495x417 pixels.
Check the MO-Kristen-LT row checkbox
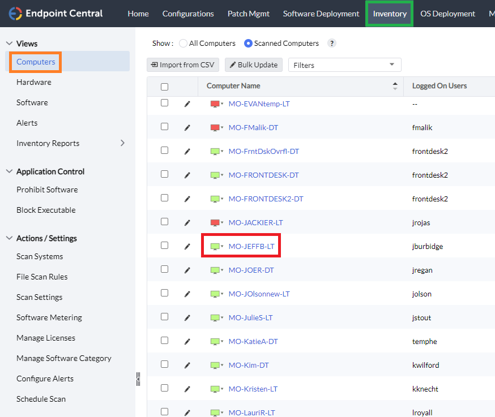(x=164, y=388)
